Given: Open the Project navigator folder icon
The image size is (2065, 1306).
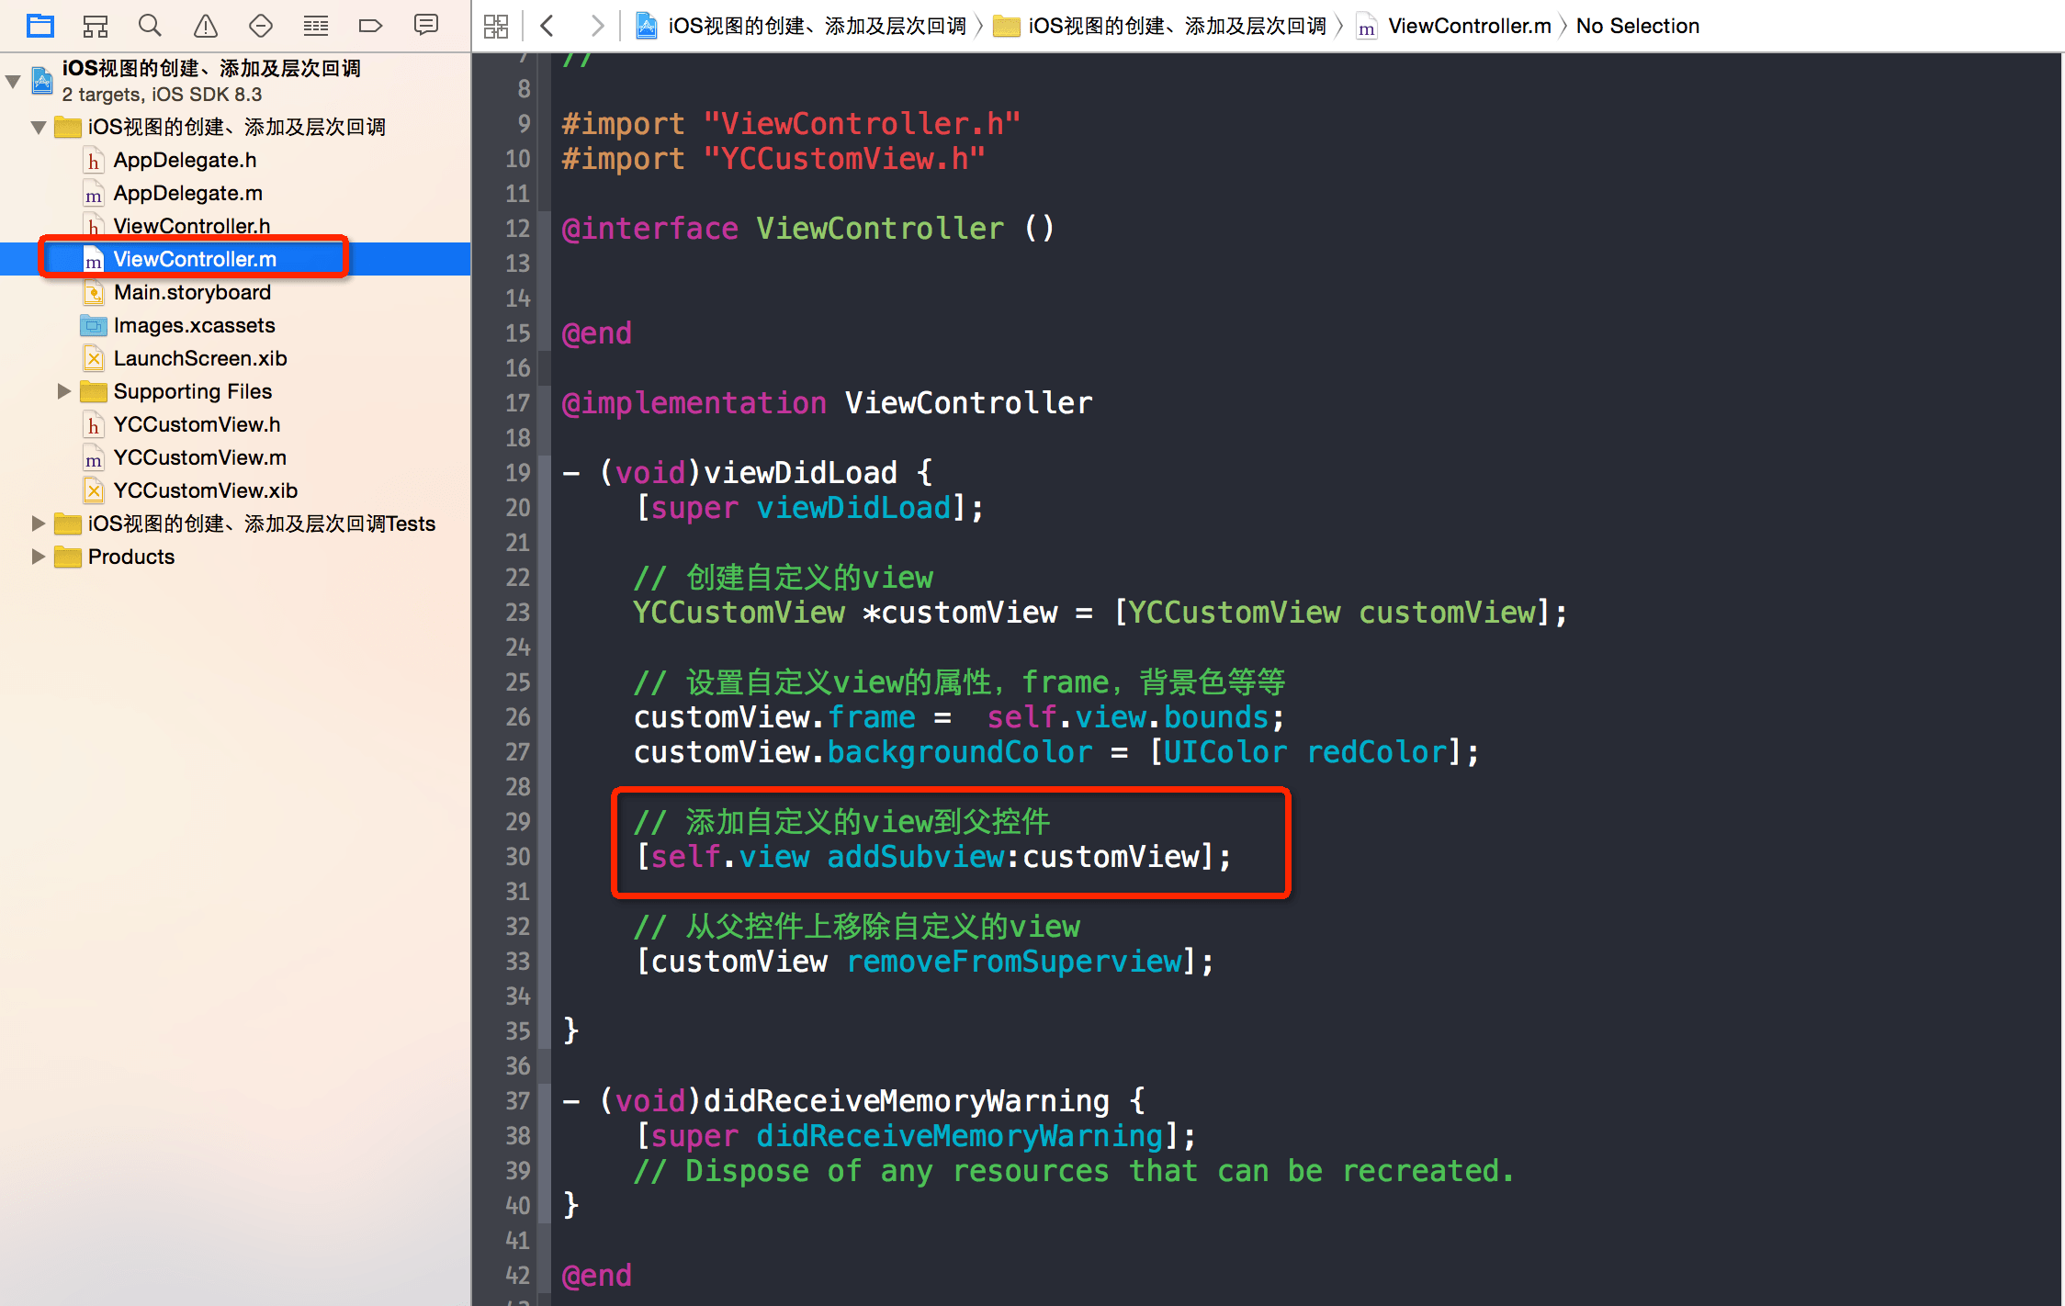Looking at the screenshot, I should [40, 26].
